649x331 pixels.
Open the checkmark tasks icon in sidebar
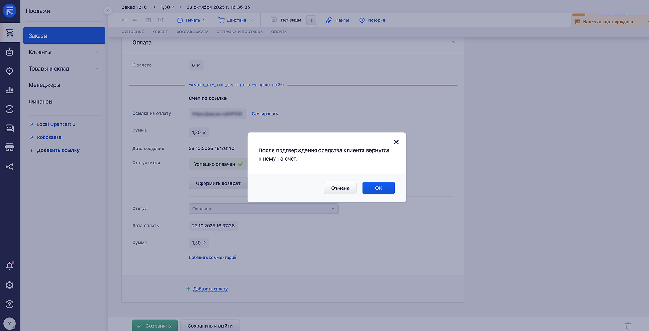(9, 109)
